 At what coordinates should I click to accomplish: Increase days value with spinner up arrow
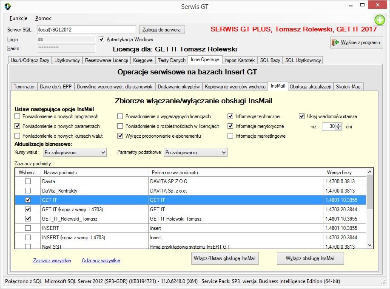click(x=339, y=125)
